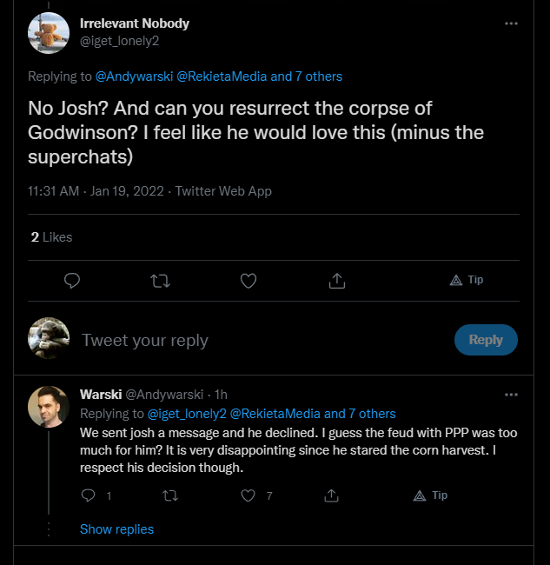The height and width of the screenshot is (565, 550).
Task: Tip Warski on his reply
Action: point(431,495)
